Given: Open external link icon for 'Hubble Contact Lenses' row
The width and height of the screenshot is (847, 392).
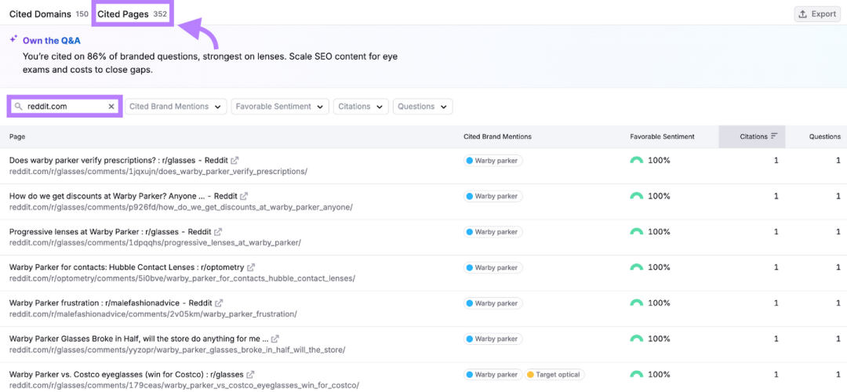Looking at the screenshot, I should click(x=251, y=267).
